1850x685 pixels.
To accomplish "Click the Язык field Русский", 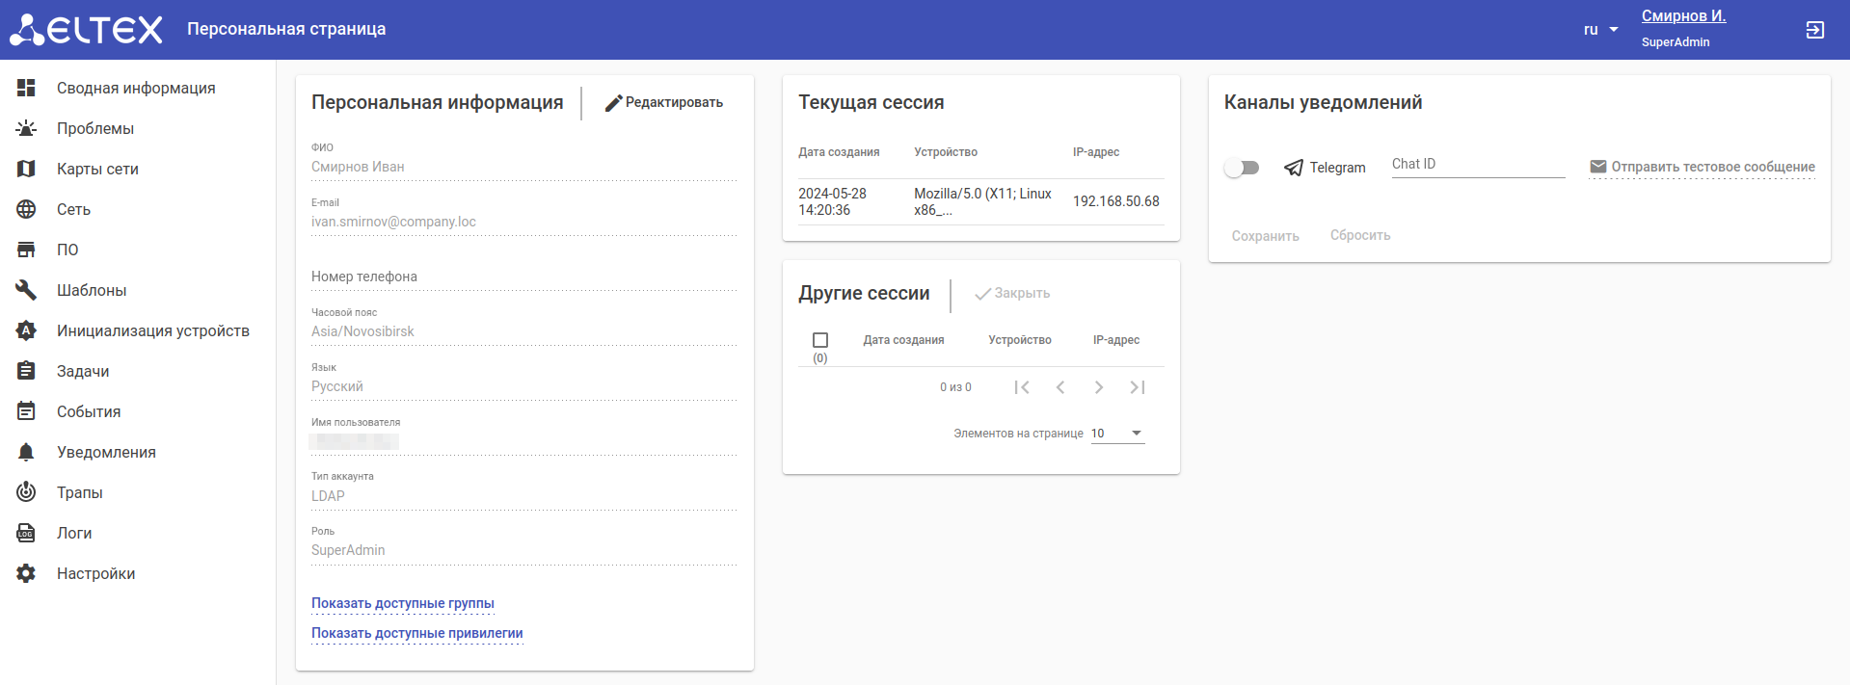I will (x=524, y=386).
